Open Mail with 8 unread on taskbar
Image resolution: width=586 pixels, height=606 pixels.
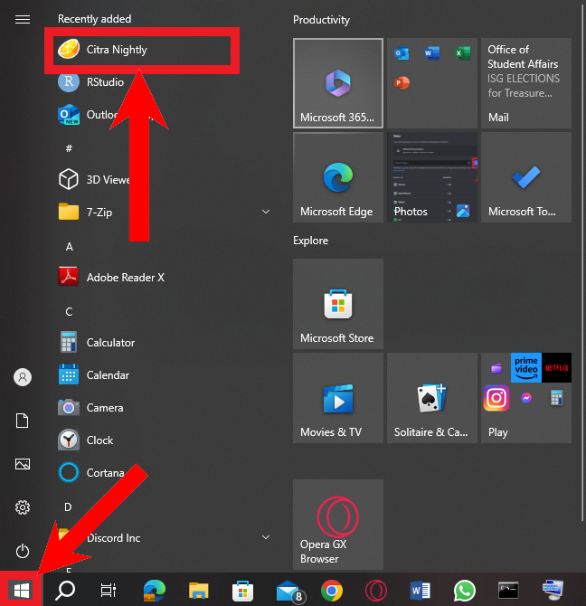pyautogui.click(x=289, y=592)
